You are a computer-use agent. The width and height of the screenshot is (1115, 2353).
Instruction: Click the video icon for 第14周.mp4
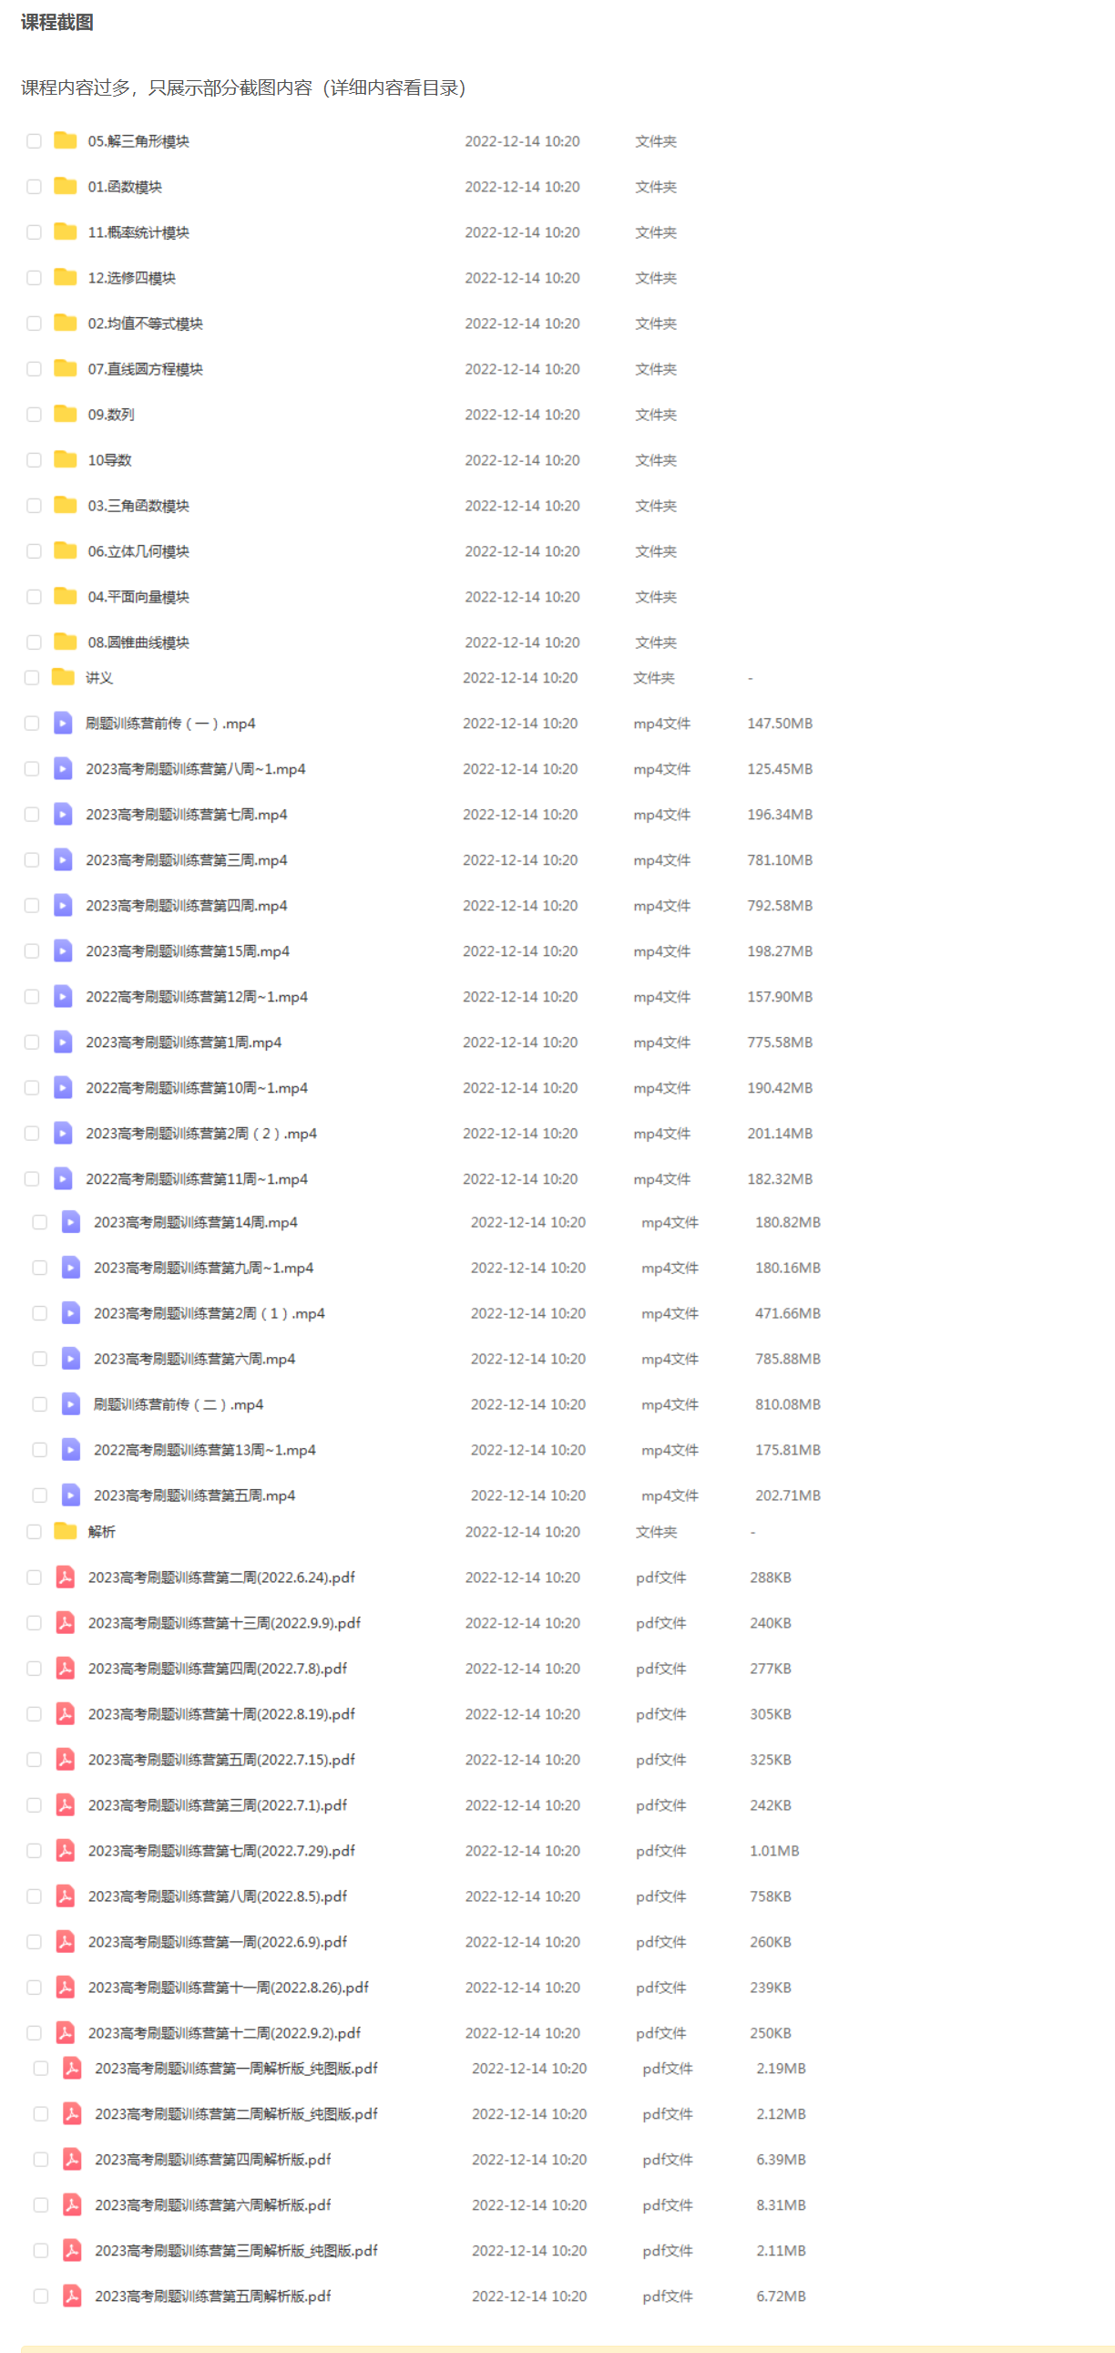point(71,1222)
